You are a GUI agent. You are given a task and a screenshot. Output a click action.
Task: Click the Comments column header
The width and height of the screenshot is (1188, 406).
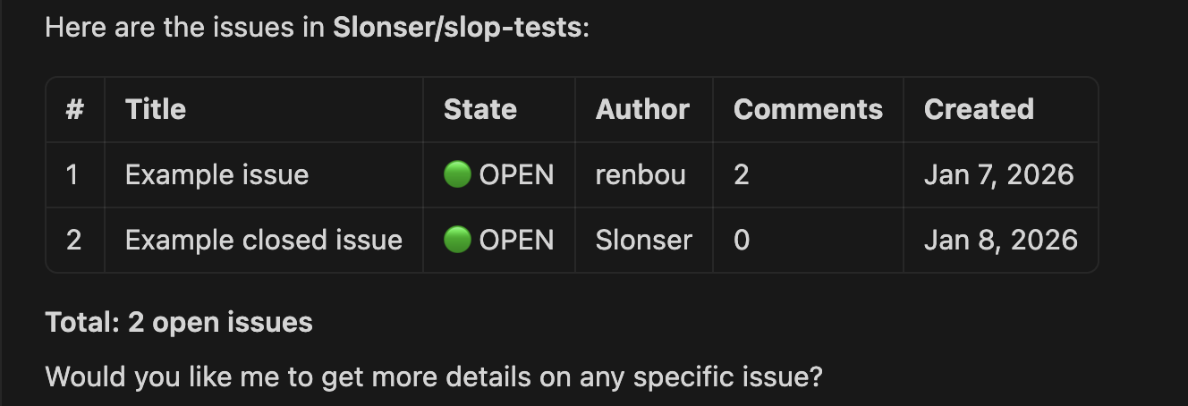(808, 109)
